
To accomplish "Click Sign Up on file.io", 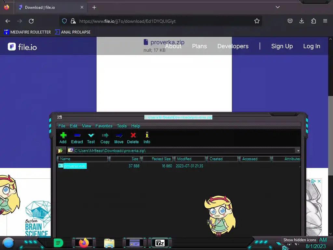I will point(282,46).
